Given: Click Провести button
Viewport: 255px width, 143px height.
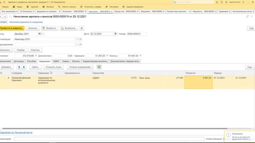Looking at the screenshot, I should [49, 28].
